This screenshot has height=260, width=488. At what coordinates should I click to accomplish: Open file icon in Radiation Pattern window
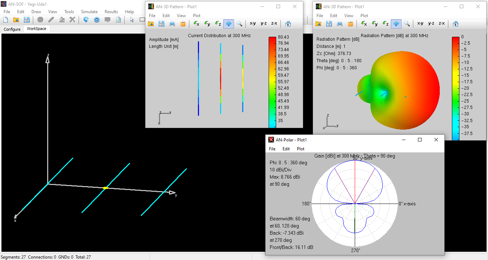[318, 24]
